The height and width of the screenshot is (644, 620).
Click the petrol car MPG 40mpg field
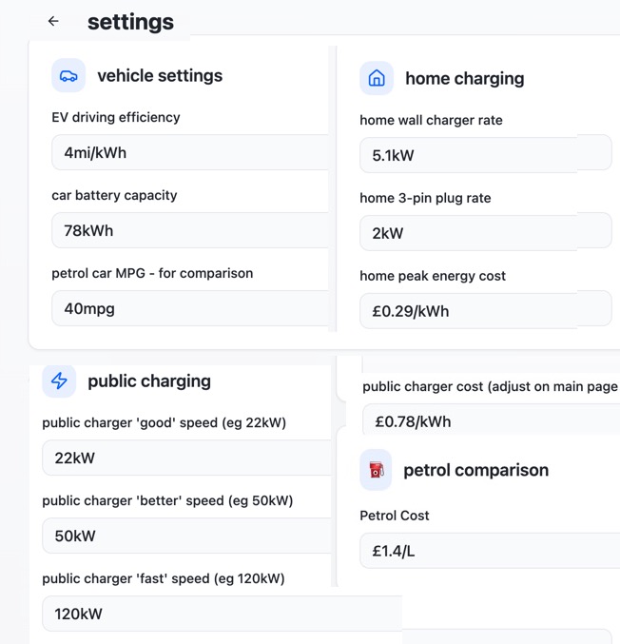190,308
